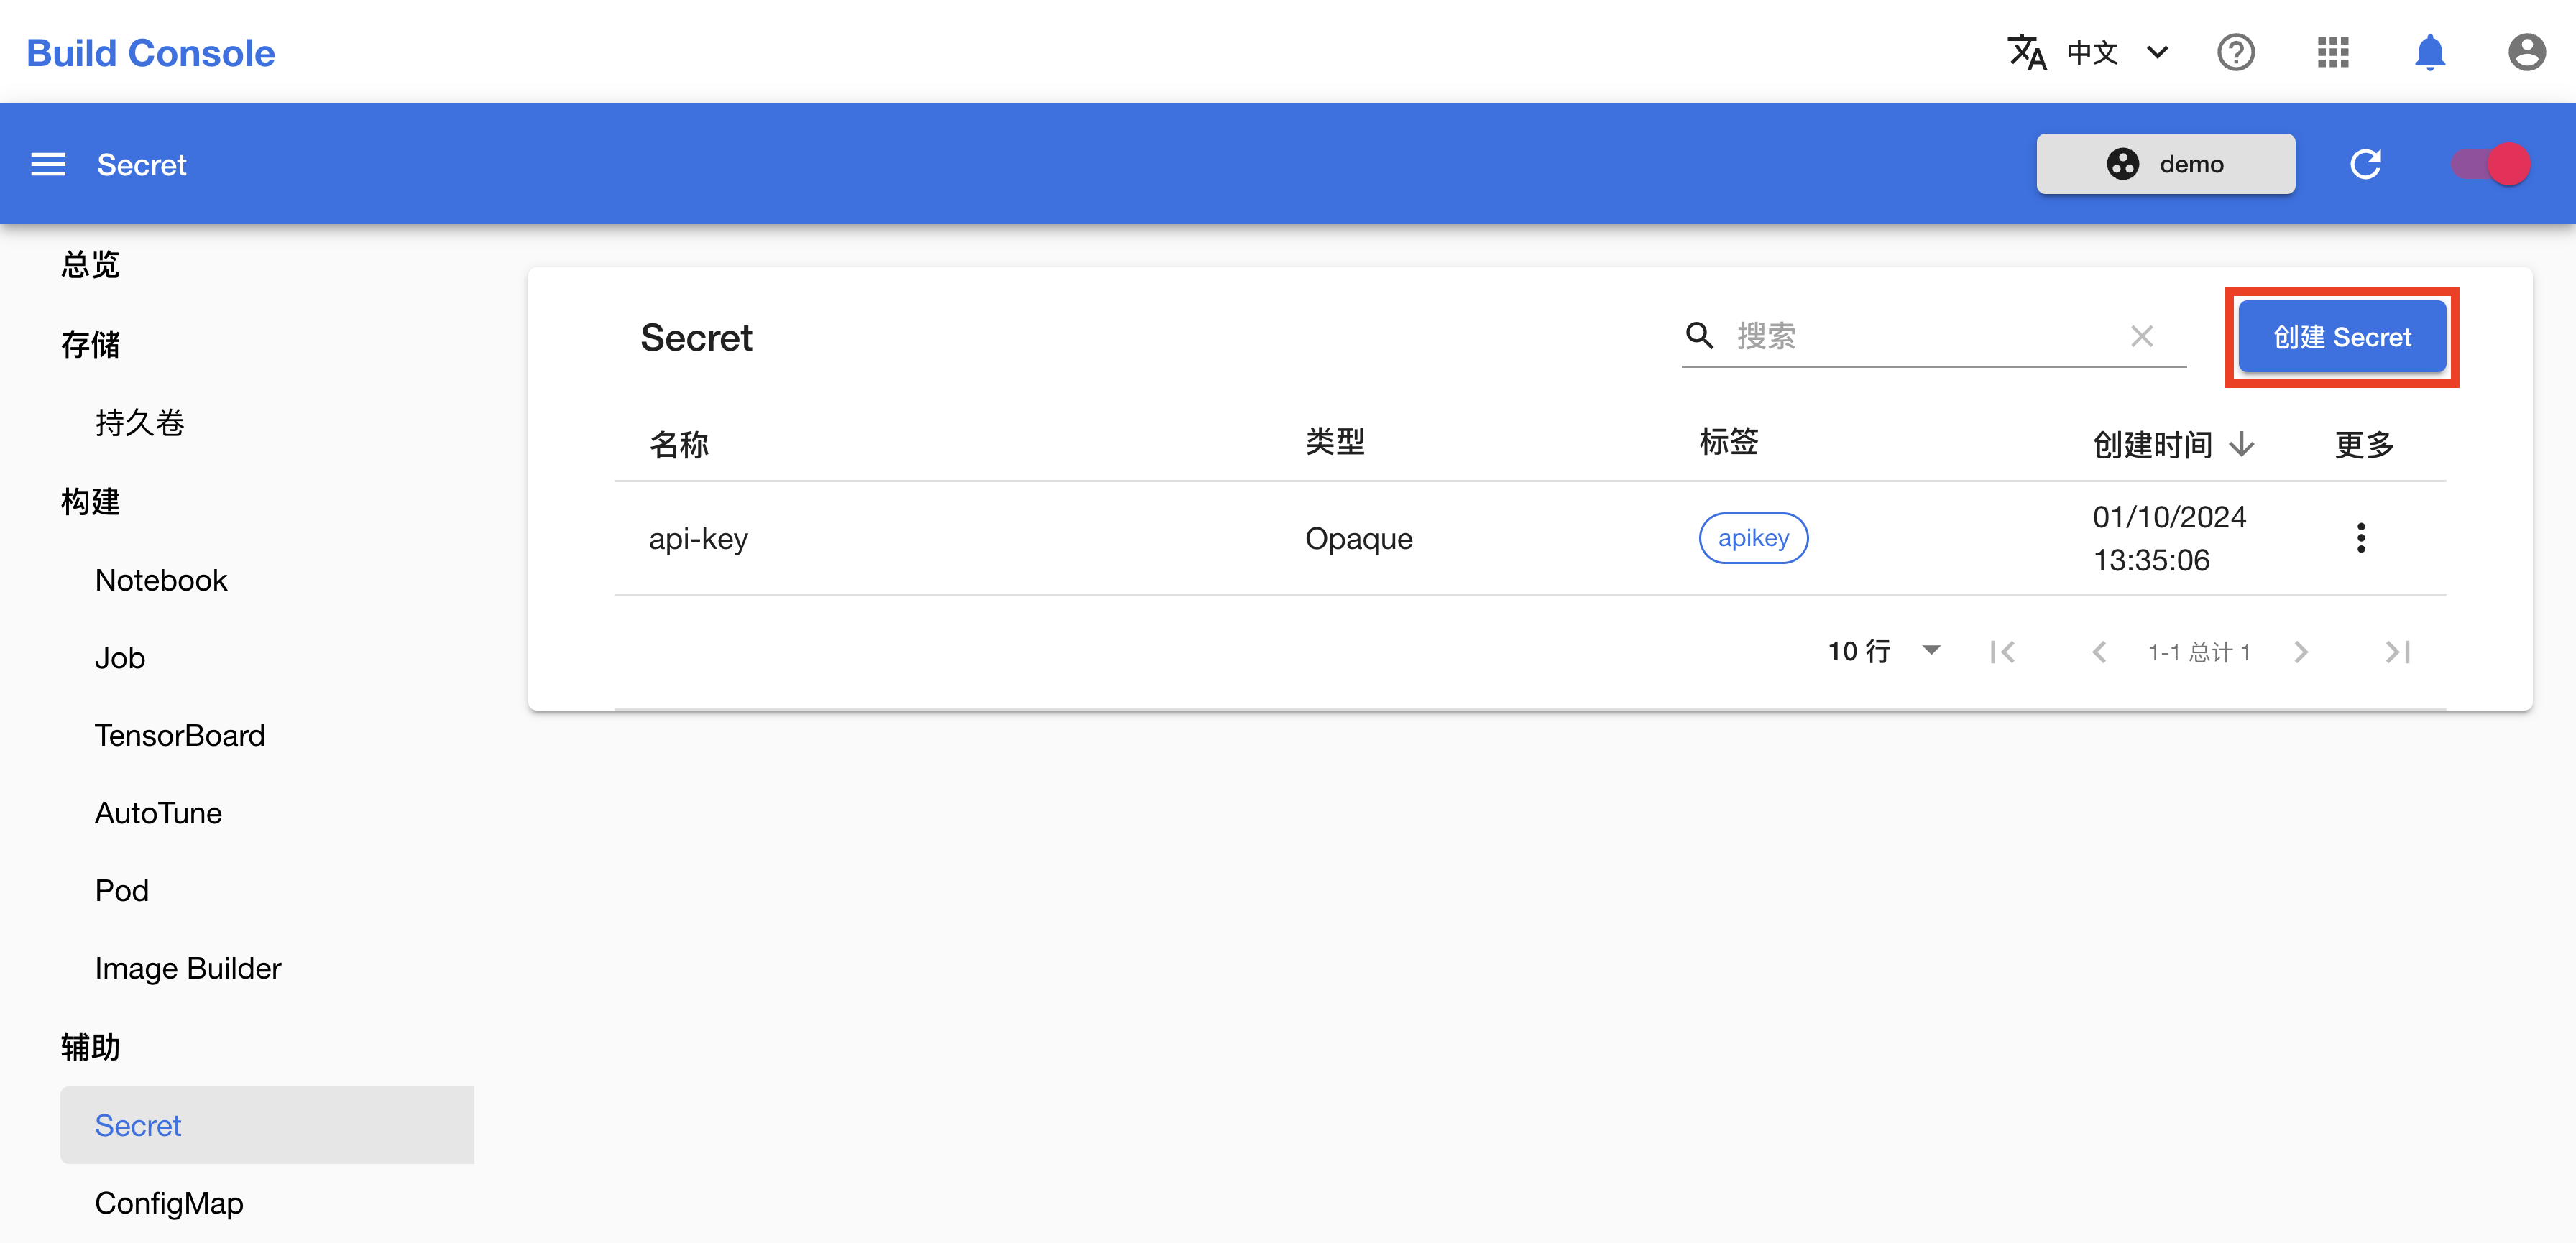Expand the 中文 language dropdown
This screenshot has height=1243, width=2576.
(2119, 52)
